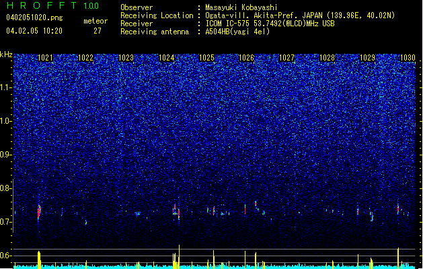Click the red meteor echo under the 1024 marker
The width and height of the screenshot is (423, 269).
177,212
